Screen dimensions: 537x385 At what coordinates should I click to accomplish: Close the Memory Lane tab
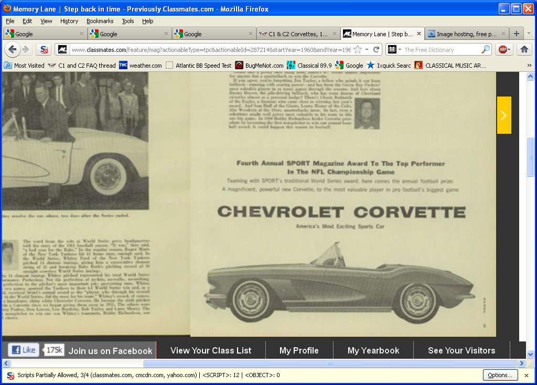[x=419, y=34]
